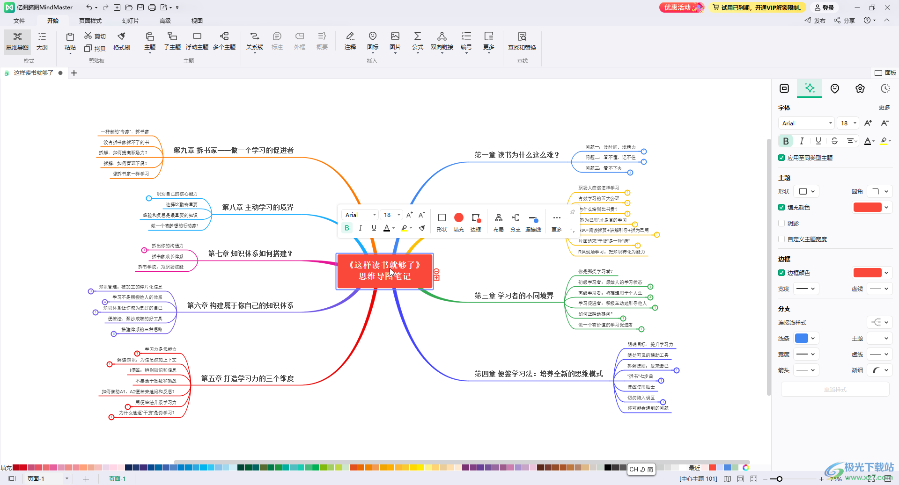Click the 线条 blue color swatch
The image size is (899, 485).
click(x=802, y=338)
